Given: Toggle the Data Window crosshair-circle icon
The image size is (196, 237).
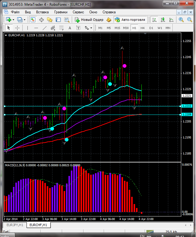Looking at the screenshot, I should (x=41, y=20).
